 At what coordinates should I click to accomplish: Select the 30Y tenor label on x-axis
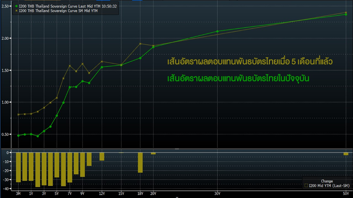point(218,193)
